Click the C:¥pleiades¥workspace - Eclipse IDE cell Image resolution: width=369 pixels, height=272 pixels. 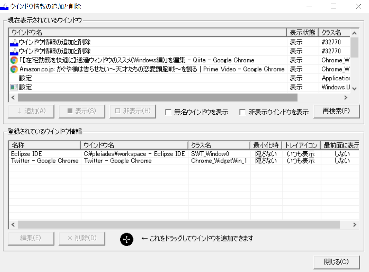tap(134, 154)
